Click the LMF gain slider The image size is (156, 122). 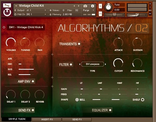pyautogui.click(x=100, y=89)
